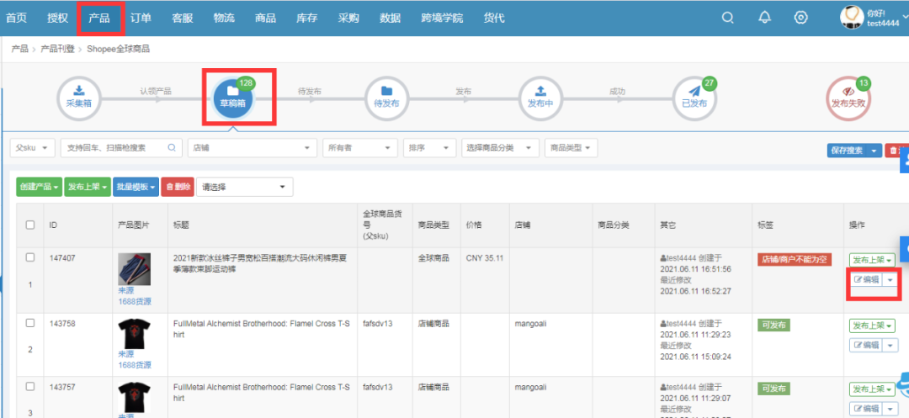Viewport: 909px width, 418px height.
Task: Toggle the select-all checkbox in table header
Action: tap(30, 225)
